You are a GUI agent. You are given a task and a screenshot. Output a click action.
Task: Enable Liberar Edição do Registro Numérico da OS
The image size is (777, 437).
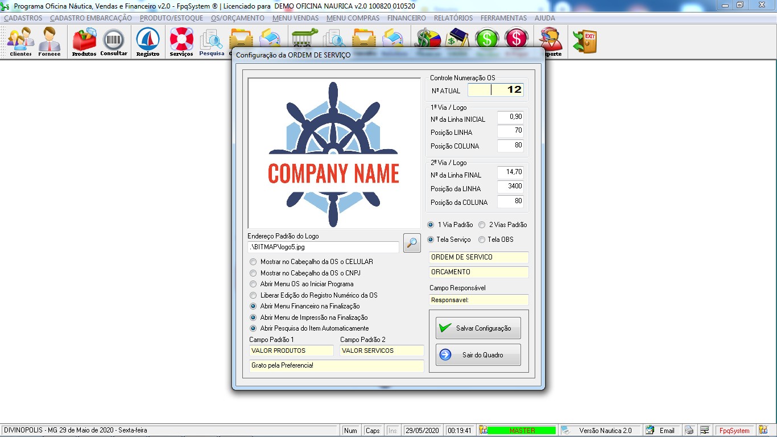point(313,295)
